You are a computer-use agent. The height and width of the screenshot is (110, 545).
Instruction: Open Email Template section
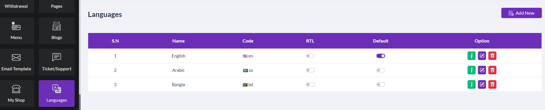click(16, 62)
